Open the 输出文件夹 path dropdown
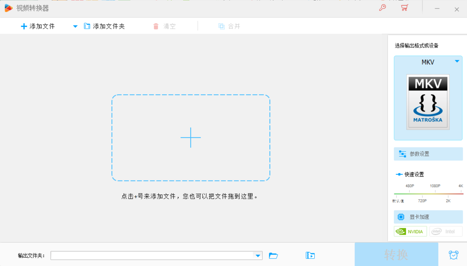 (x=258, y=255)
